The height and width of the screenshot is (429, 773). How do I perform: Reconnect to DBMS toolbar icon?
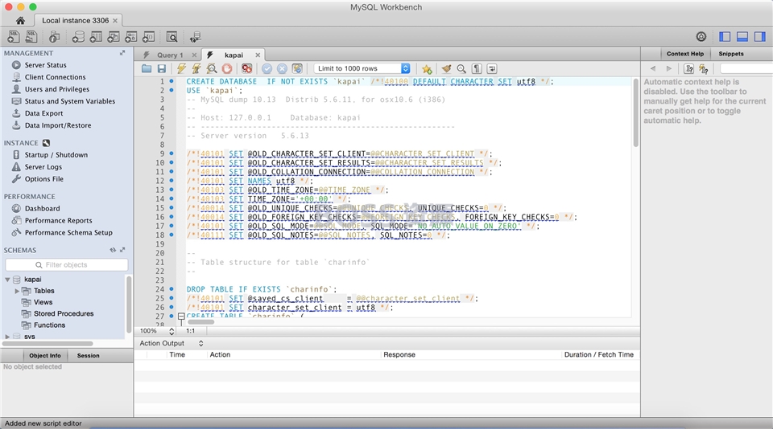195,37
